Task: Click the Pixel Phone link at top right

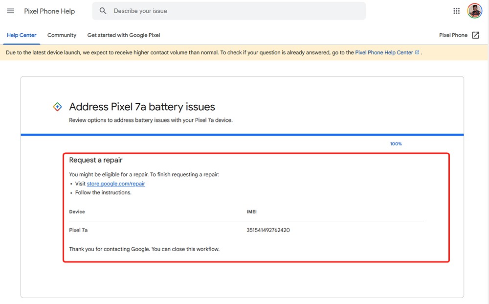Action: tap(453, 35)
